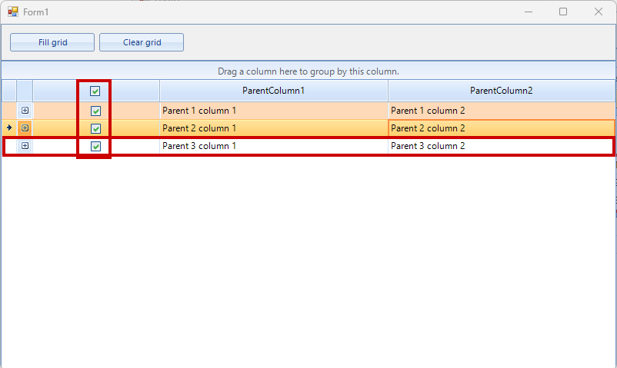Screen dimensions: 617x368
Task: Maximize the Form1 window
Action: (x=563, y=12)
